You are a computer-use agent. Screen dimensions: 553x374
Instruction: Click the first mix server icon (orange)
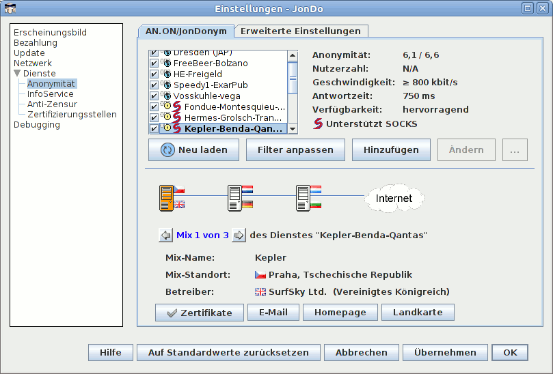[167, 199]
